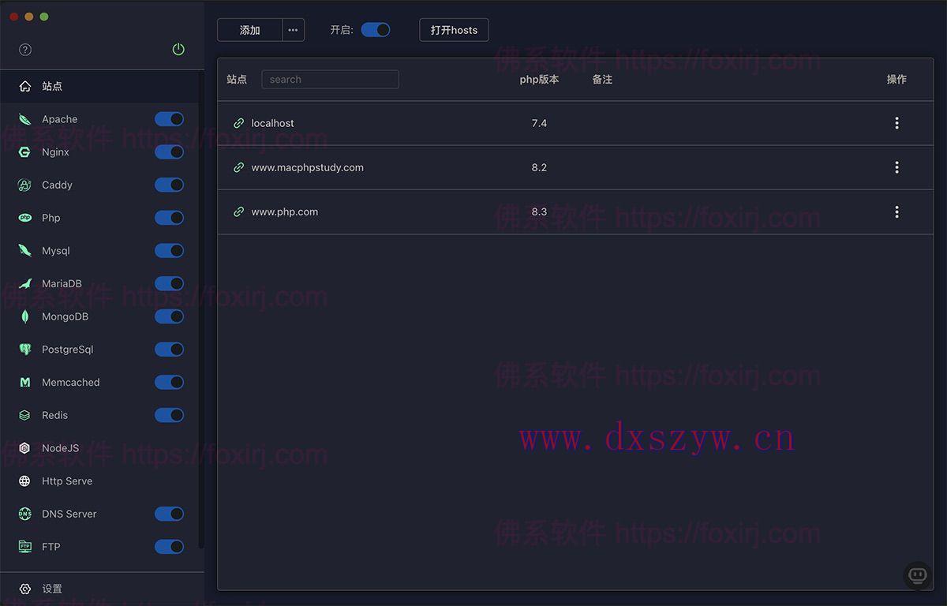Click the link icon beside www.php.com

coord(238,211)
